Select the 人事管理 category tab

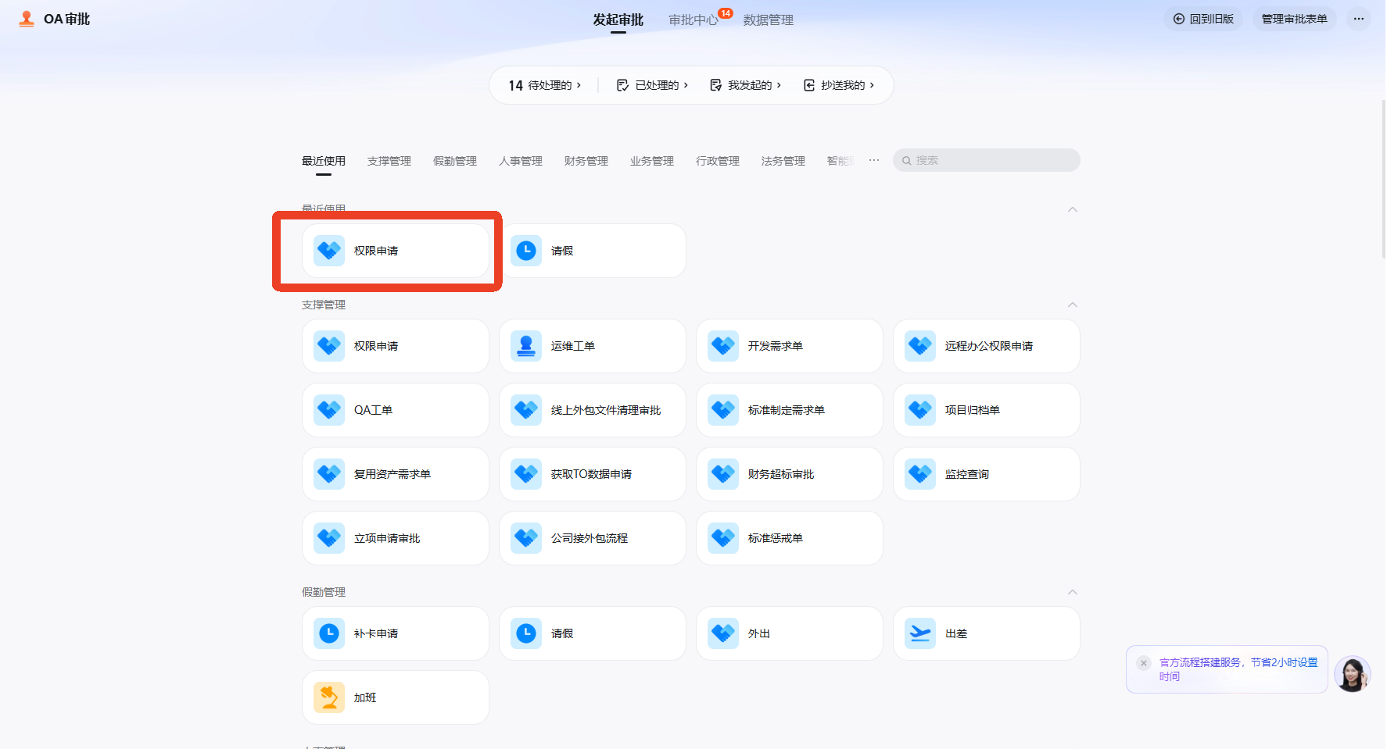pyautogui.click(x=521, y=161)
